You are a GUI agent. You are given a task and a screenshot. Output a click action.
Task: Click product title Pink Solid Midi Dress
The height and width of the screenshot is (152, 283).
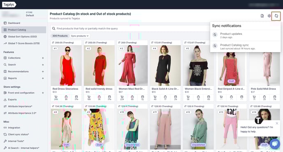(263, 89)
